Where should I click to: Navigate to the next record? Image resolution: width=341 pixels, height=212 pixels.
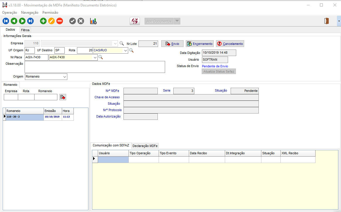tap(22, 21)
